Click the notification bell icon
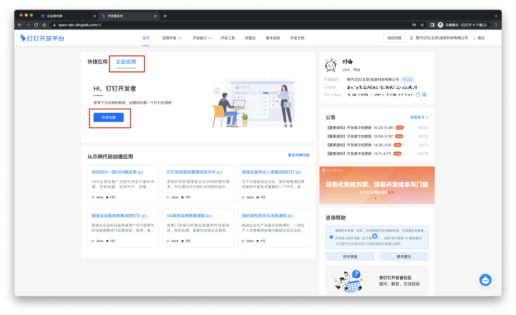The image size is (516, 315). click(x=411, y=38)
